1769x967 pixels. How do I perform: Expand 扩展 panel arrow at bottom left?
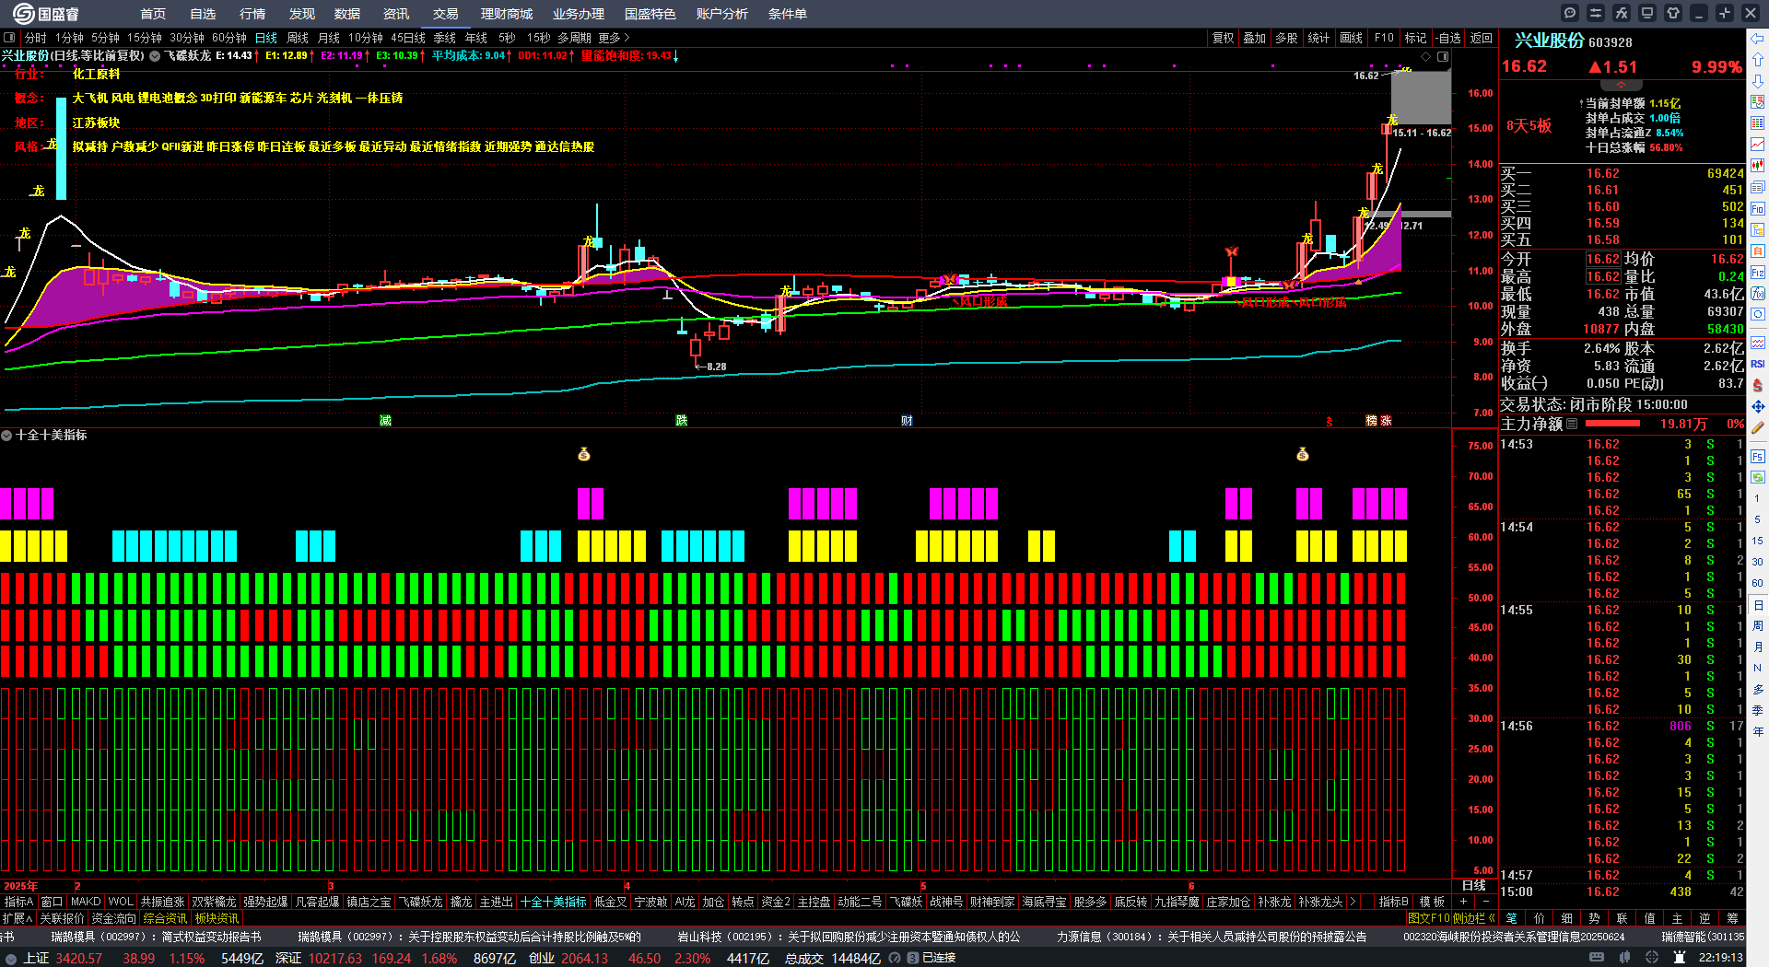coord(18,918)
